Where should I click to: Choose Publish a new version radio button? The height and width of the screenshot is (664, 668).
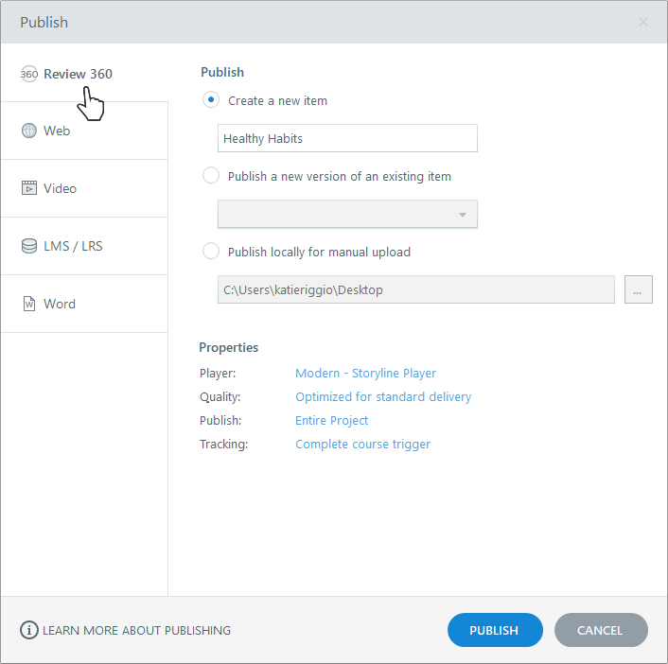click(x=211, y=176)
